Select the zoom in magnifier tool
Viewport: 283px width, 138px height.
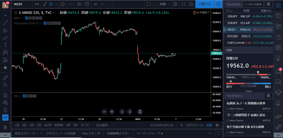tap(6, 85)
